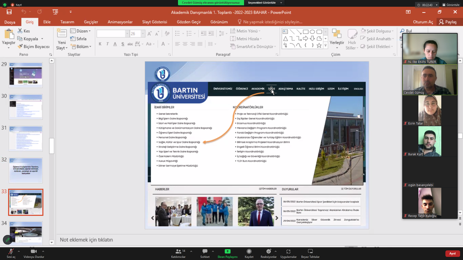Screen dimensions: 463x260
Task: Unmute microphone with Sesi aç
Action: (x=11, y=254)
